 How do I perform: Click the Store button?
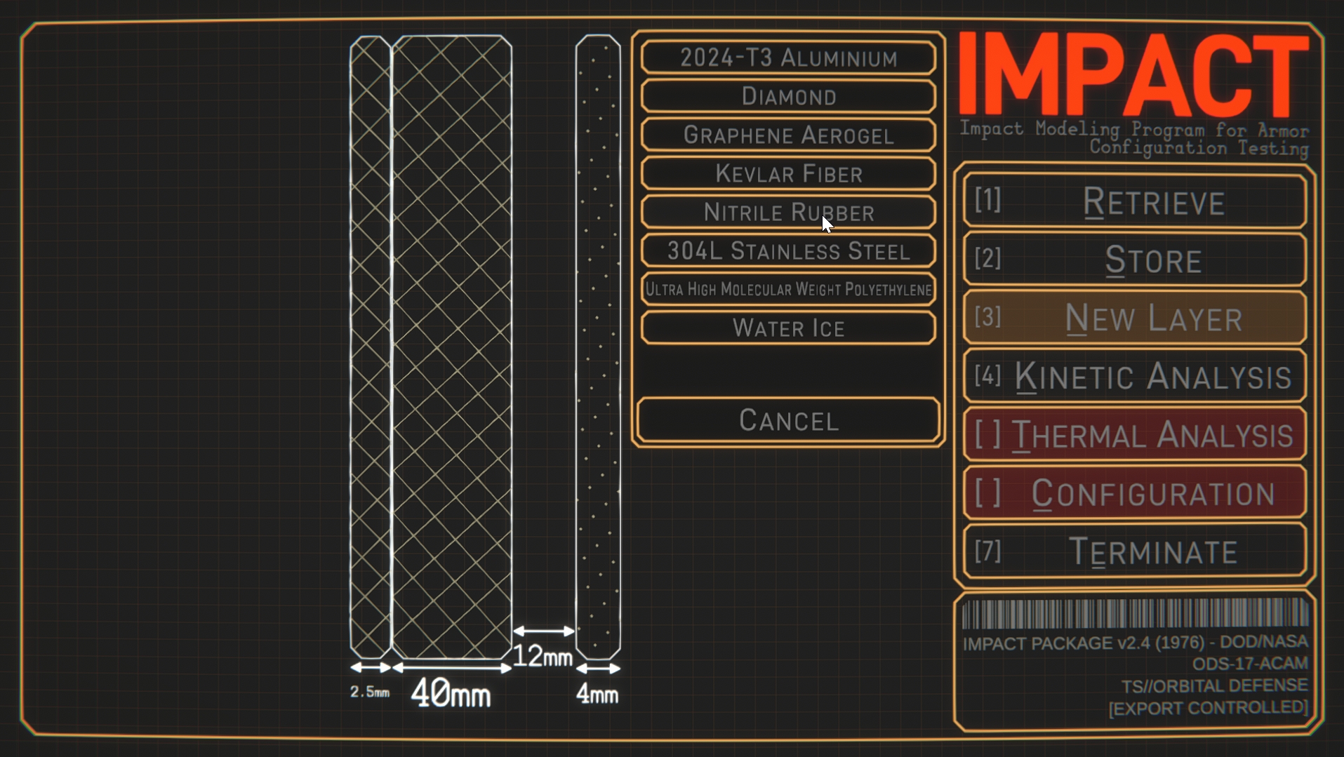1135,260
